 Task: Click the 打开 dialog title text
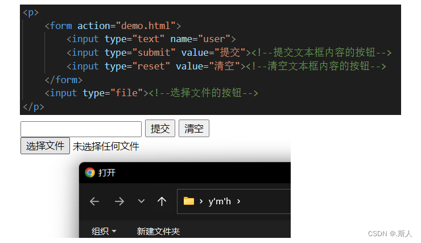pos(107,172)
